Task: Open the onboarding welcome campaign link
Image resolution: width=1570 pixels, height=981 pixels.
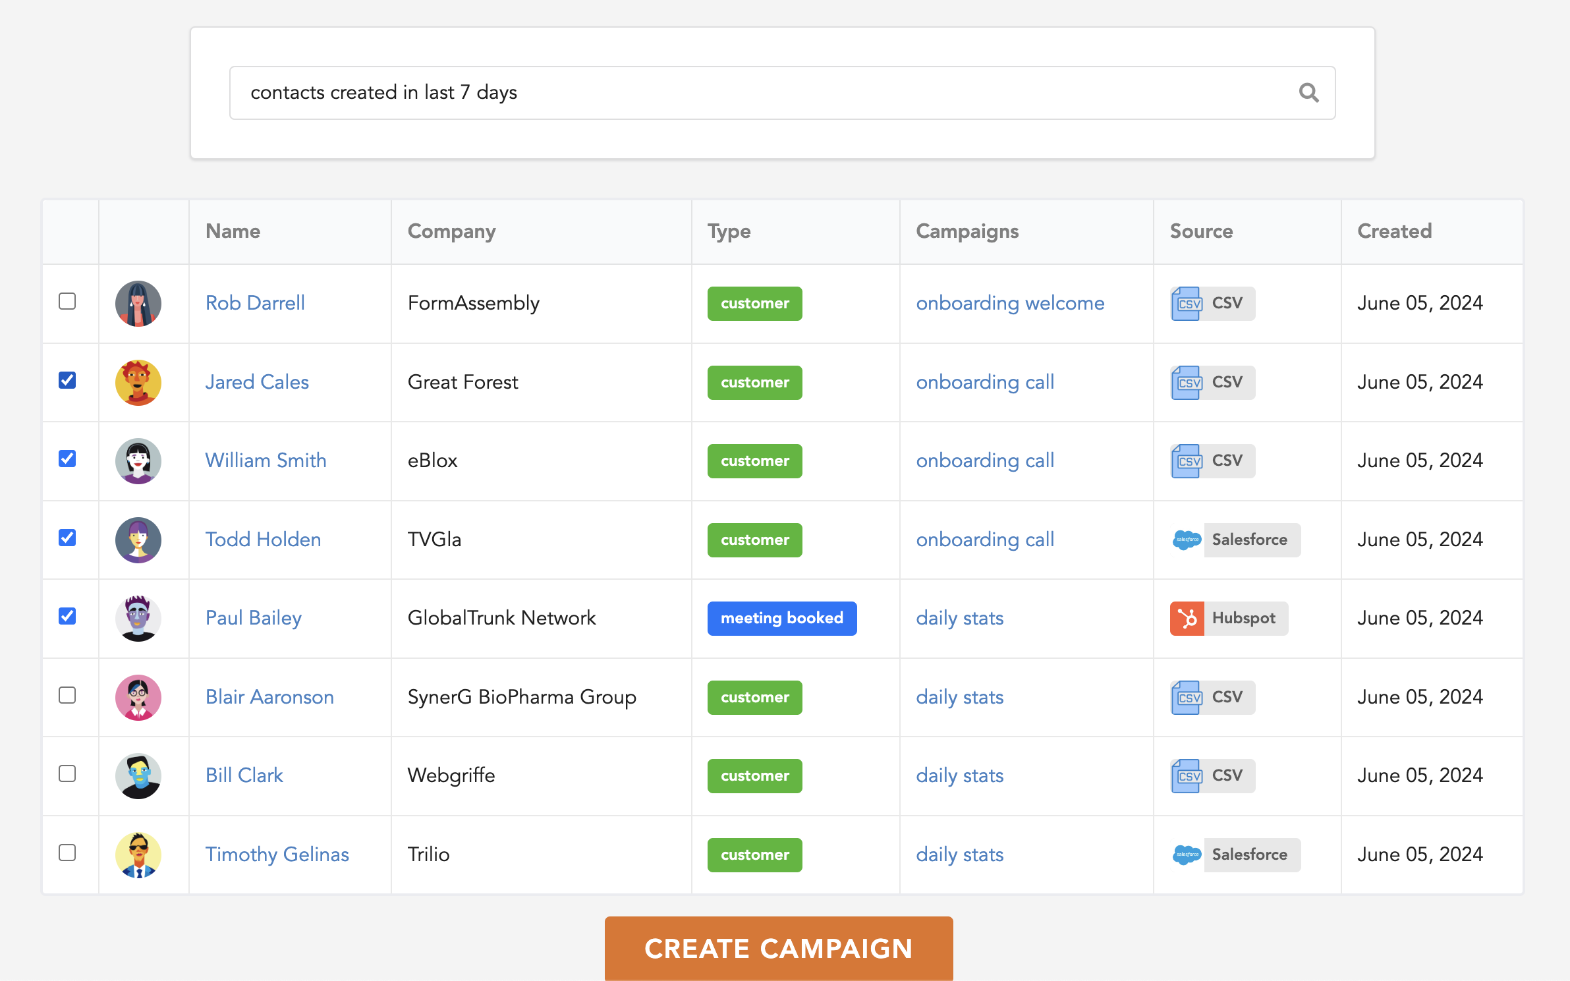Action: 1009,304
